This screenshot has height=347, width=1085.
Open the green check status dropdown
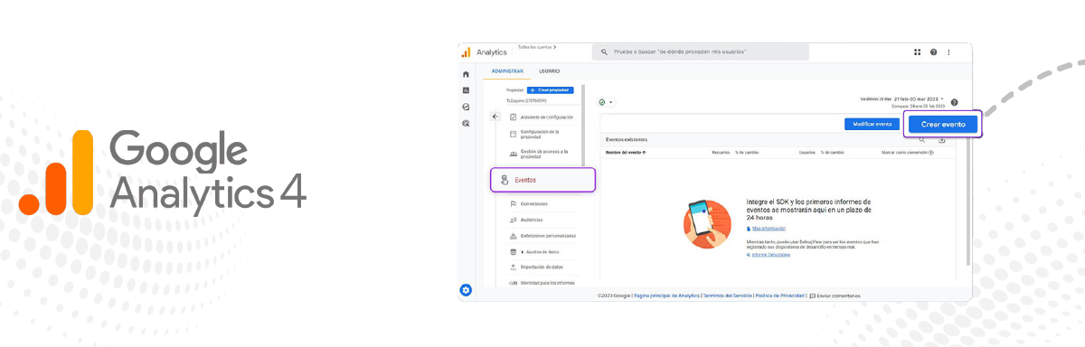pyautogui.click(x=606, y=103)
